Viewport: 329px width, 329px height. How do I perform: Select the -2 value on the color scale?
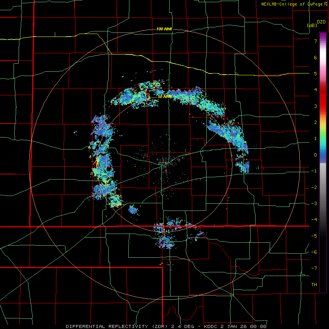(314, 188)
